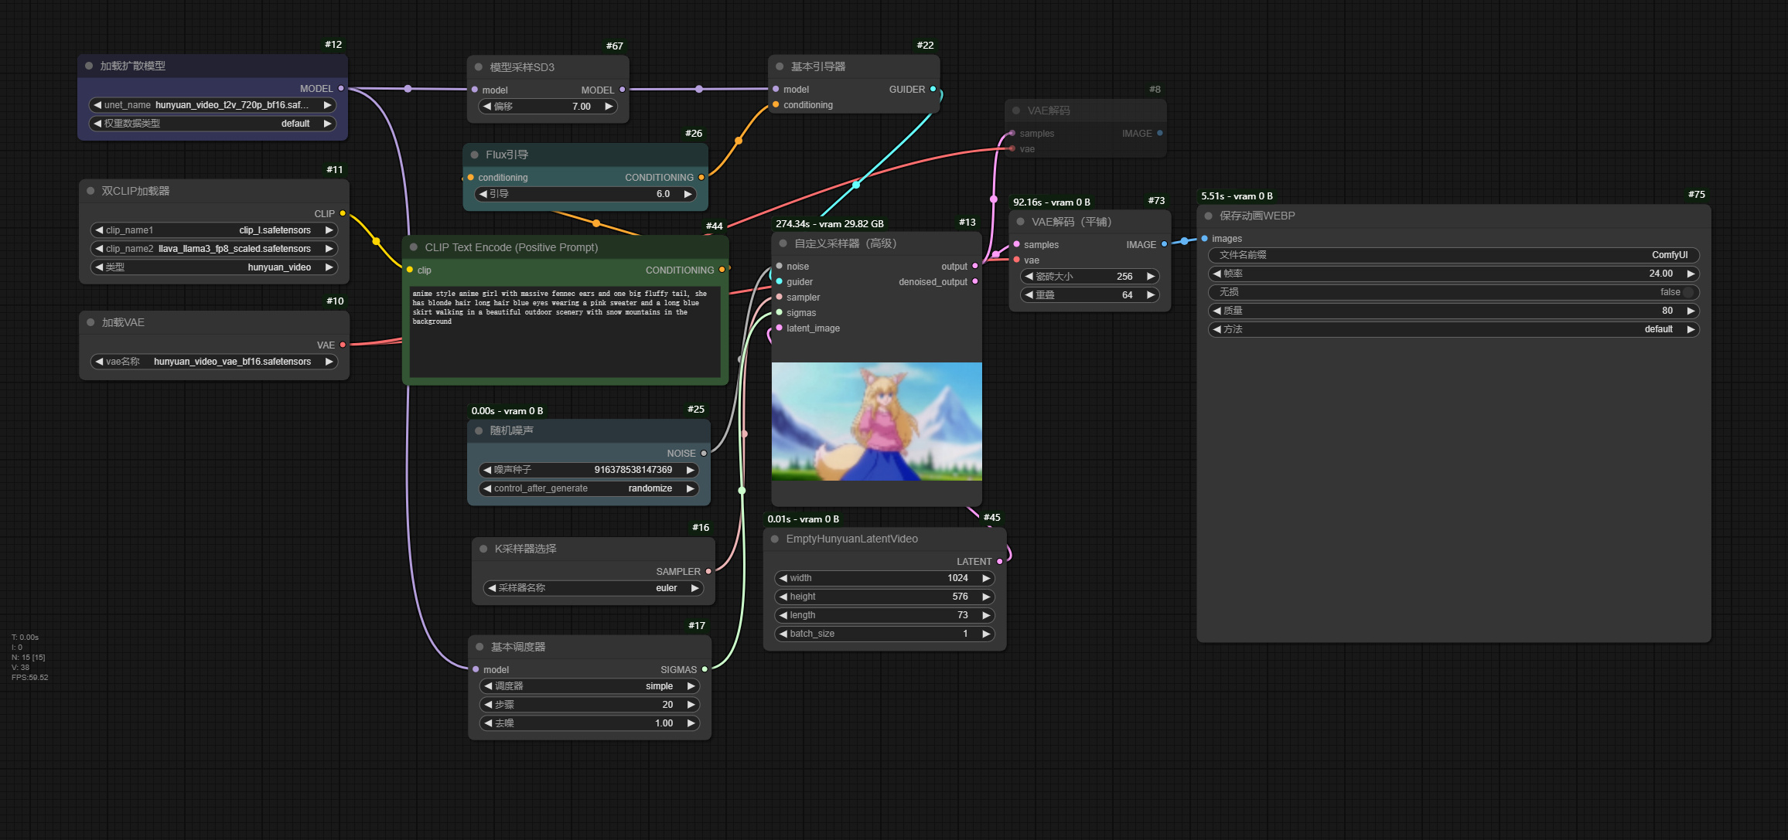Image resolution: width=1788 pixels, height=840 pixels.
Task: Collapse the EmptyHunyuanLatentVideo node
Action: [x=775, y=539]
